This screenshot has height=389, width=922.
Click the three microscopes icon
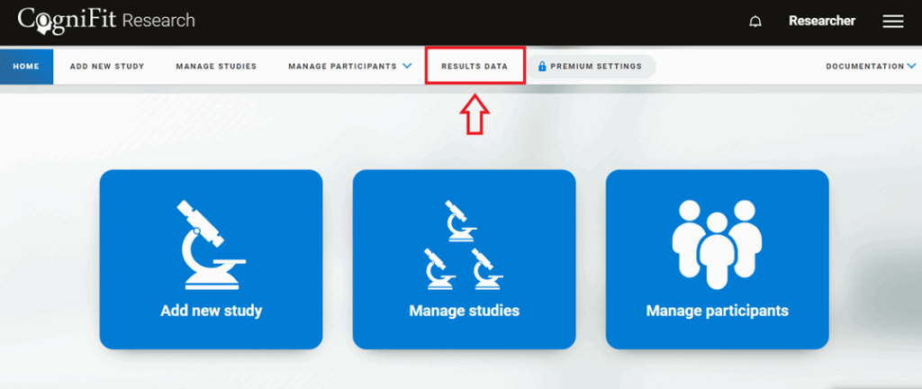click(464, 244)
